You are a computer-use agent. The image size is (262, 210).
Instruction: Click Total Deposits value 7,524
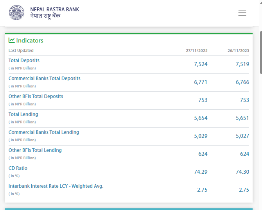click(x=201, y=64)
